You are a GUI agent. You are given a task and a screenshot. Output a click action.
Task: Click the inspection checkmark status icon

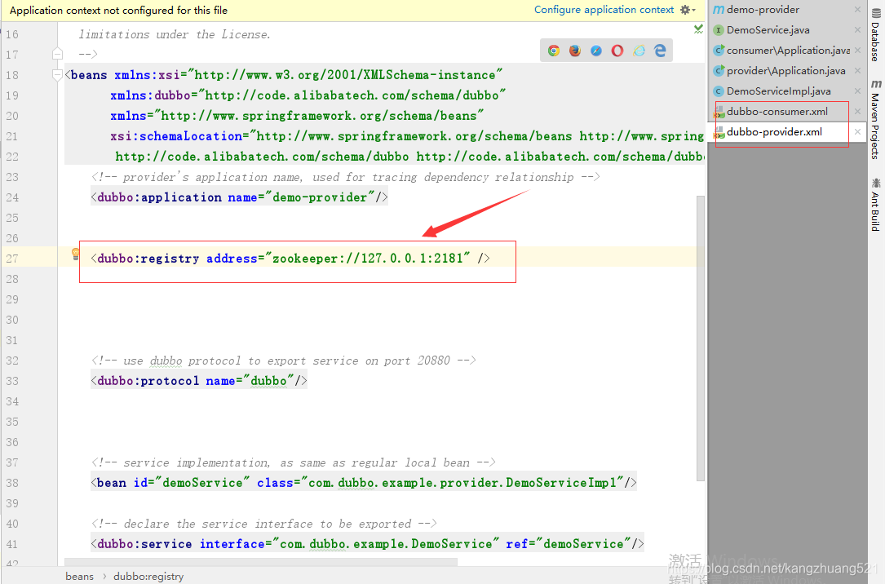[699, 29]
